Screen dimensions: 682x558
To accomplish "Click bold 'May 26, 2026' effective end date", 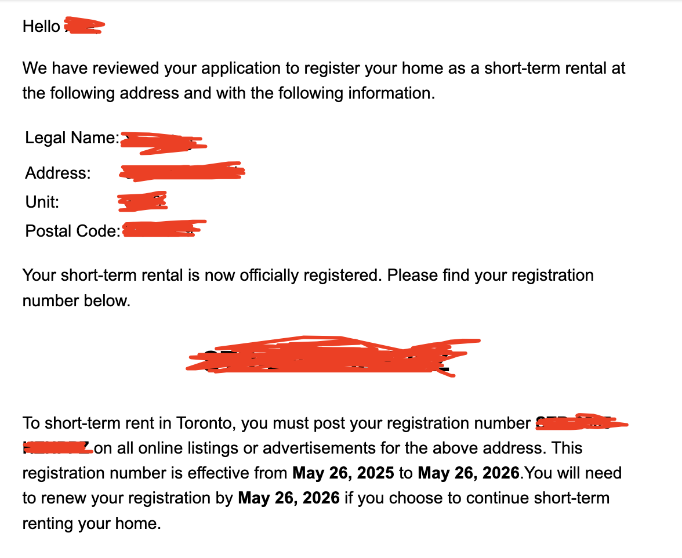I will (x=469, y=473).
